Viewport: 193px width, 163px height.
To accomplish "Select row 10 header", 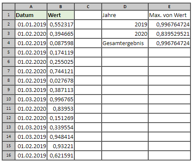I will tap(9, 99).
